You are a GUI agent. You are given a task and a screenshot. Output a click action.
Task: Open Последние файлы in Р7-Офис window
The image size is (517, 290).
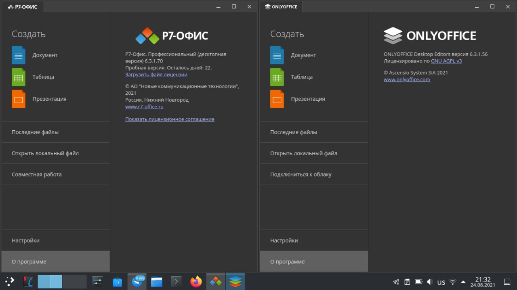click(x=56, y=132)
